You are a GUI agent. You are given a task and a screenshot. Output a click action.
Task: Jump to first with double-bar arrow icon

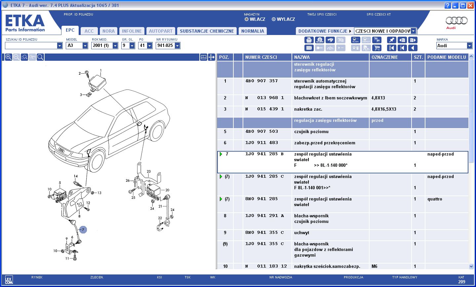point(391,48)
